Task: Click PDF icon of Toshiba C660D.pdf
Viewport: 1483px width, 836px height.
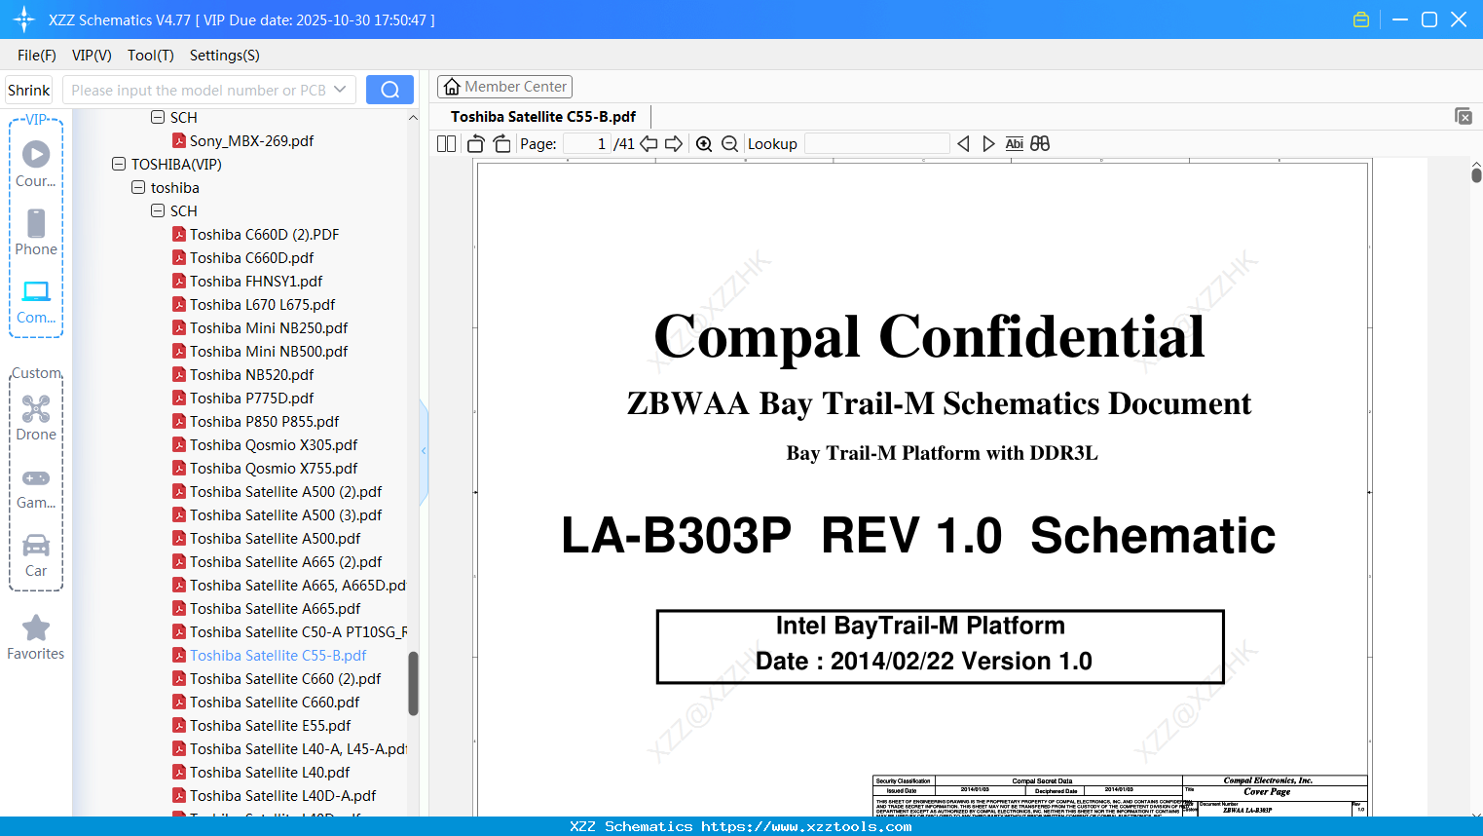Action: (x=179, y=257)
